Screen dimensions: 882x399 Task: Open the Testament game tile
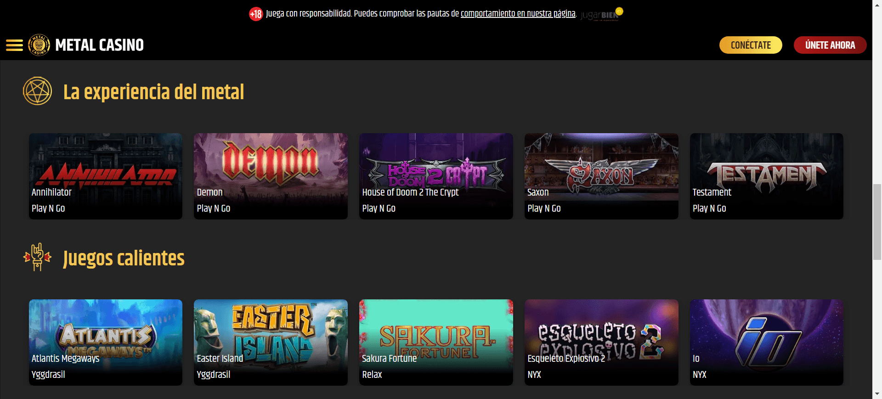point(766,176)
